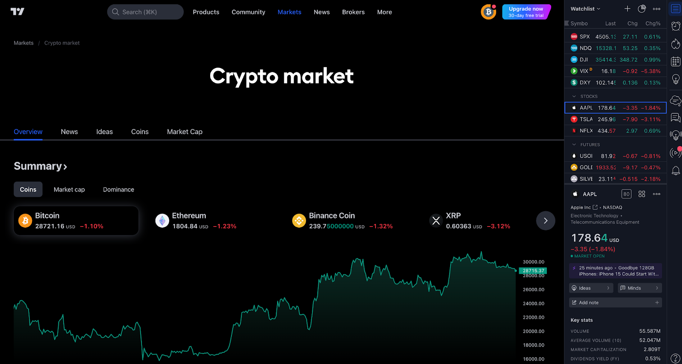Click the Upgrade now button
Viewport: 682px width, 364px height.
[526, 12]
